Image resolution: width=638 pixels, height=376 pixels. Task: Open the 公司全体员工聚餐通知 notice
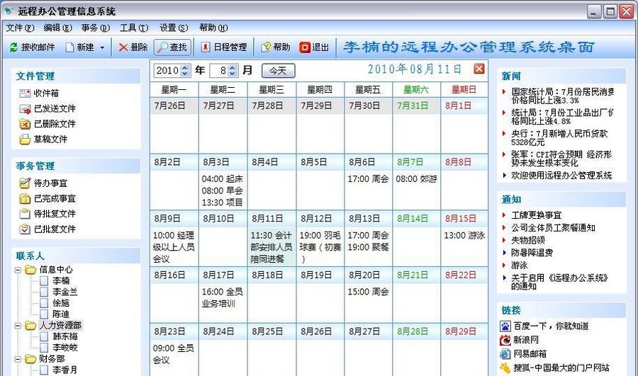[x=553, y=227]
